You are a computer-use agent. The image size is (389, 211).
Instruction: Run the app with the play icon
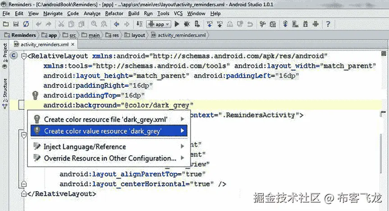point(177,24)
